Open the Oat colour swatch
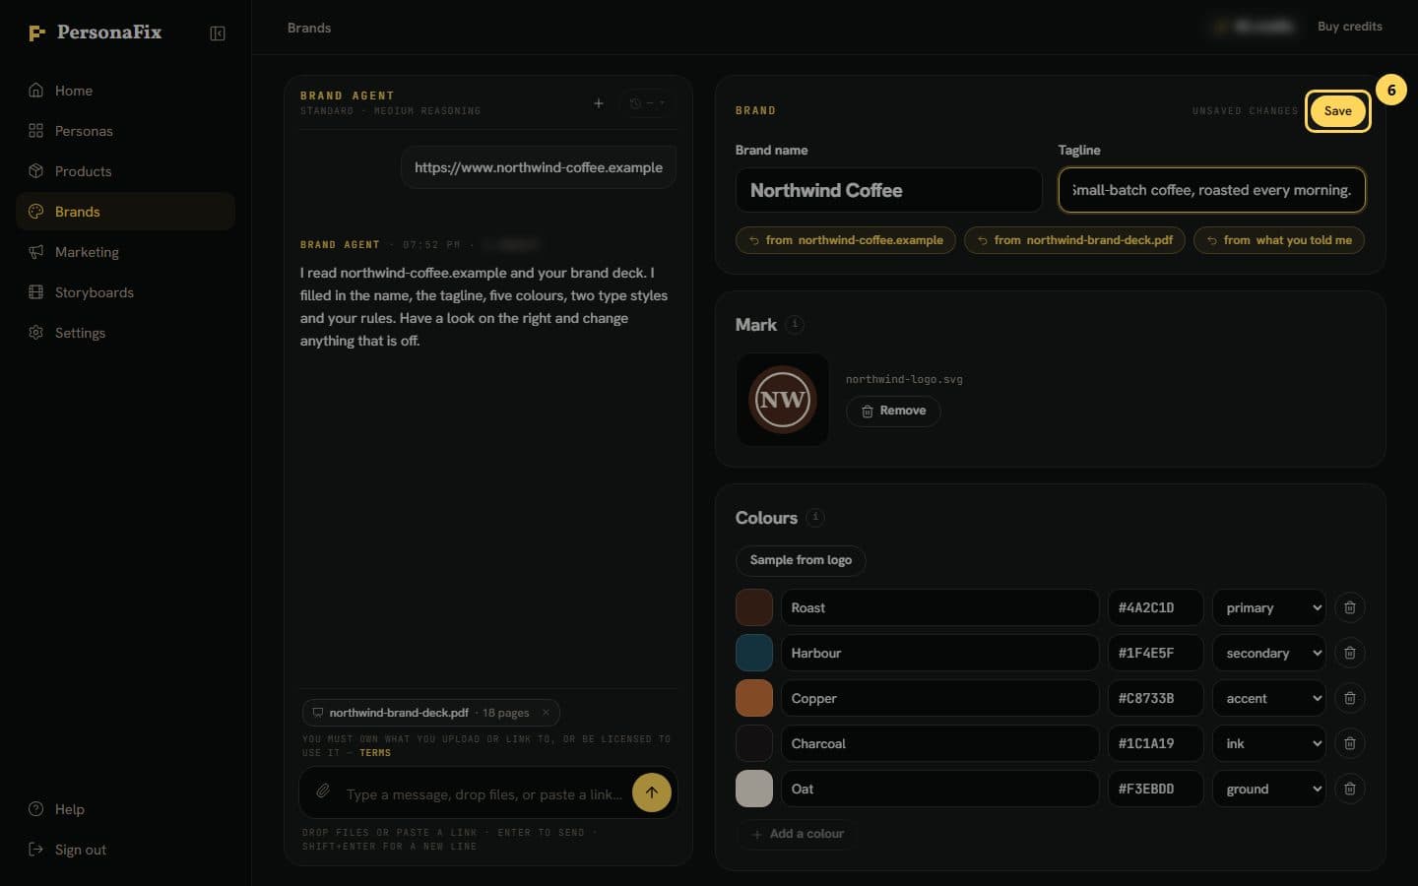1418x886 pixels. [754, 789]
